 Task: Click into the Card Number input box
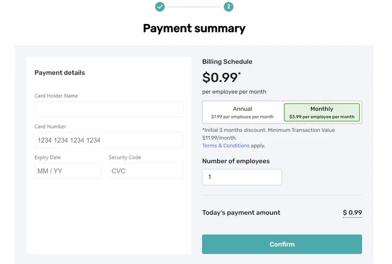pos(109,140)
